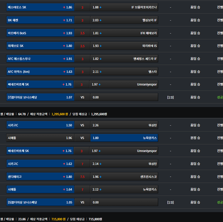223x222 pixels.
Task: Select 헬싱보리 IF away bet cell
Action: click(124, 20)
